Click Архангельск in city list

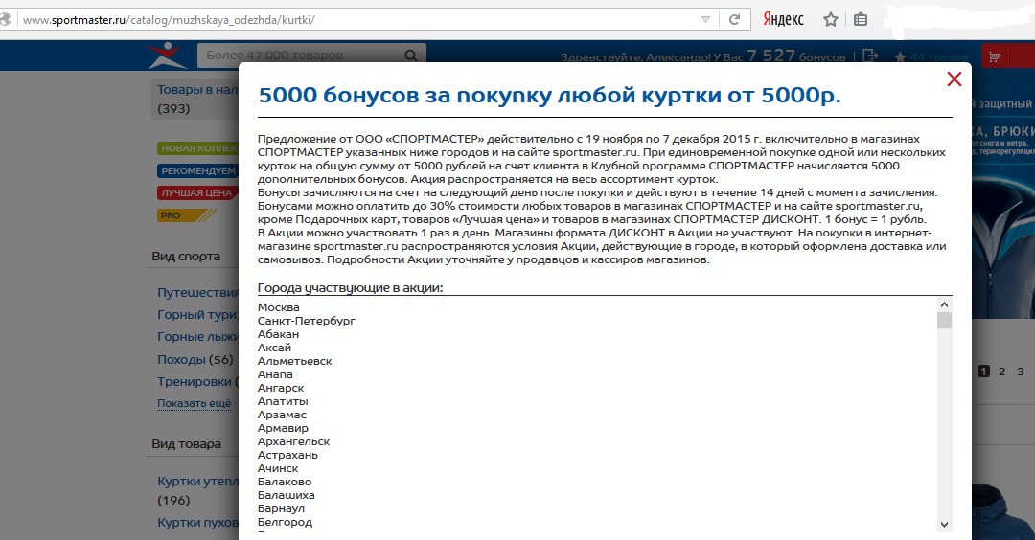294,441
